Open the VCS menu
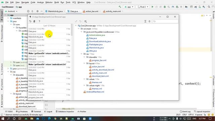The width and height of the screenshot is (215, 121). [x=74, y=2]
